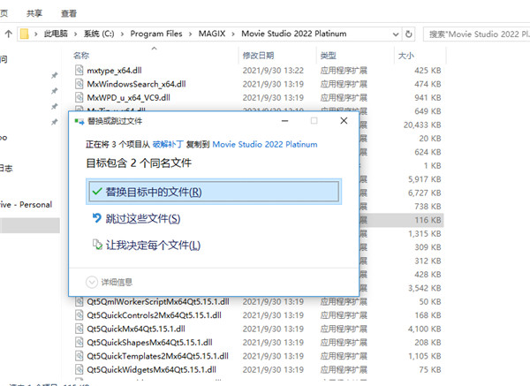
Task: Click green checkmark icon beside replace option
Action: (x=97, y=192)
